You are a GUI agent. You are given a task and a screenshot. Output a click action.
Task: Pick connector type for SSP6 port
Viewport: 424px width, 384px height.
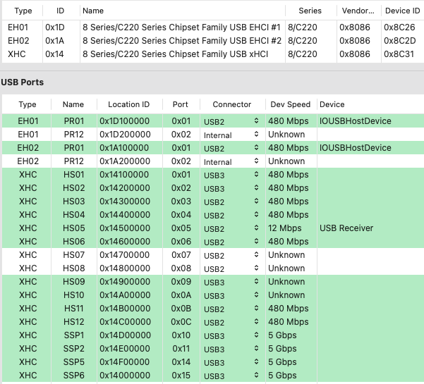pyautogui.click(x=232, y=376)
